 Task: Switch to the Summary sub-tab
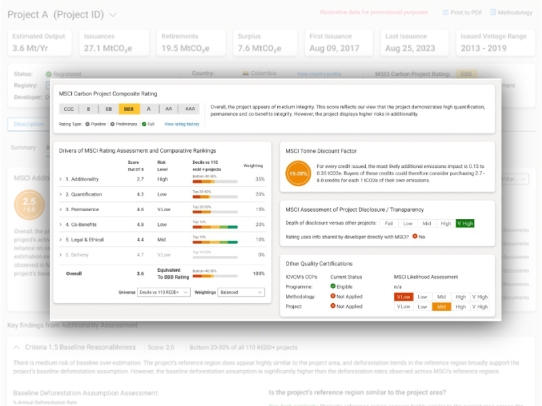tap(23, 148)
